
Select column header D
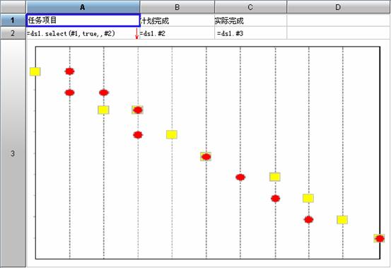click(339, 7)
